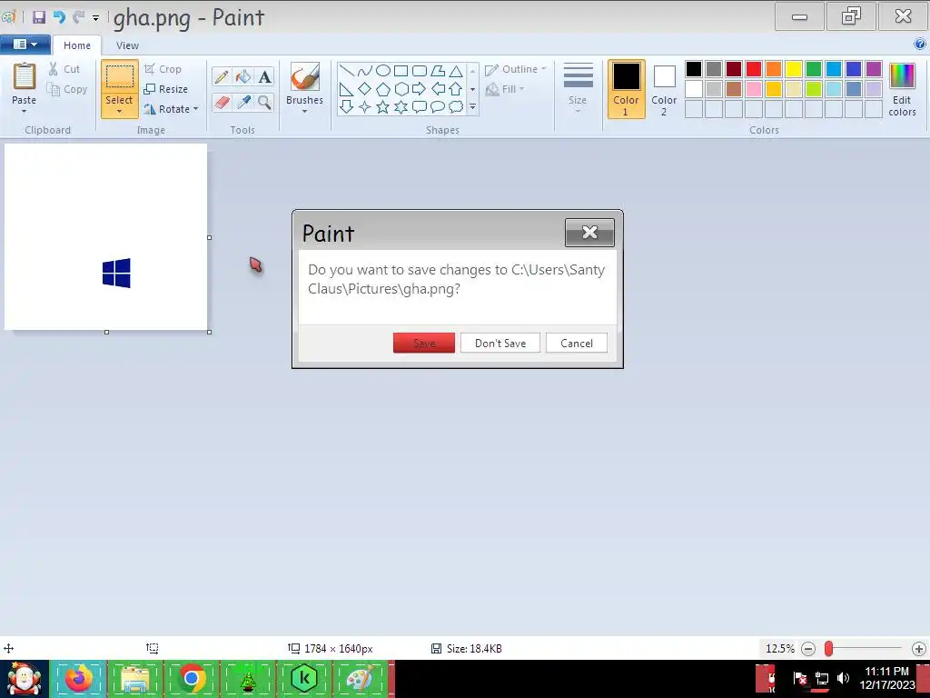
Task: Open the Resize option
Action: [x=166, y=89]
